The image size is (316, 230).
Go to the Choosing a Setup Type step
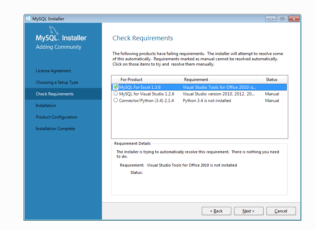(57, 82)
